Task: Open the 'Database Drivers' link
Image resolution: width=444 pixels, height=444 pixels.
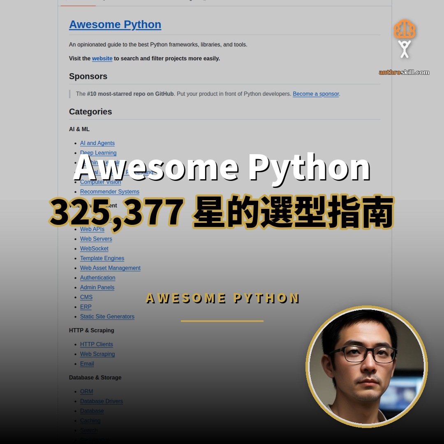Action: point(102,401)
